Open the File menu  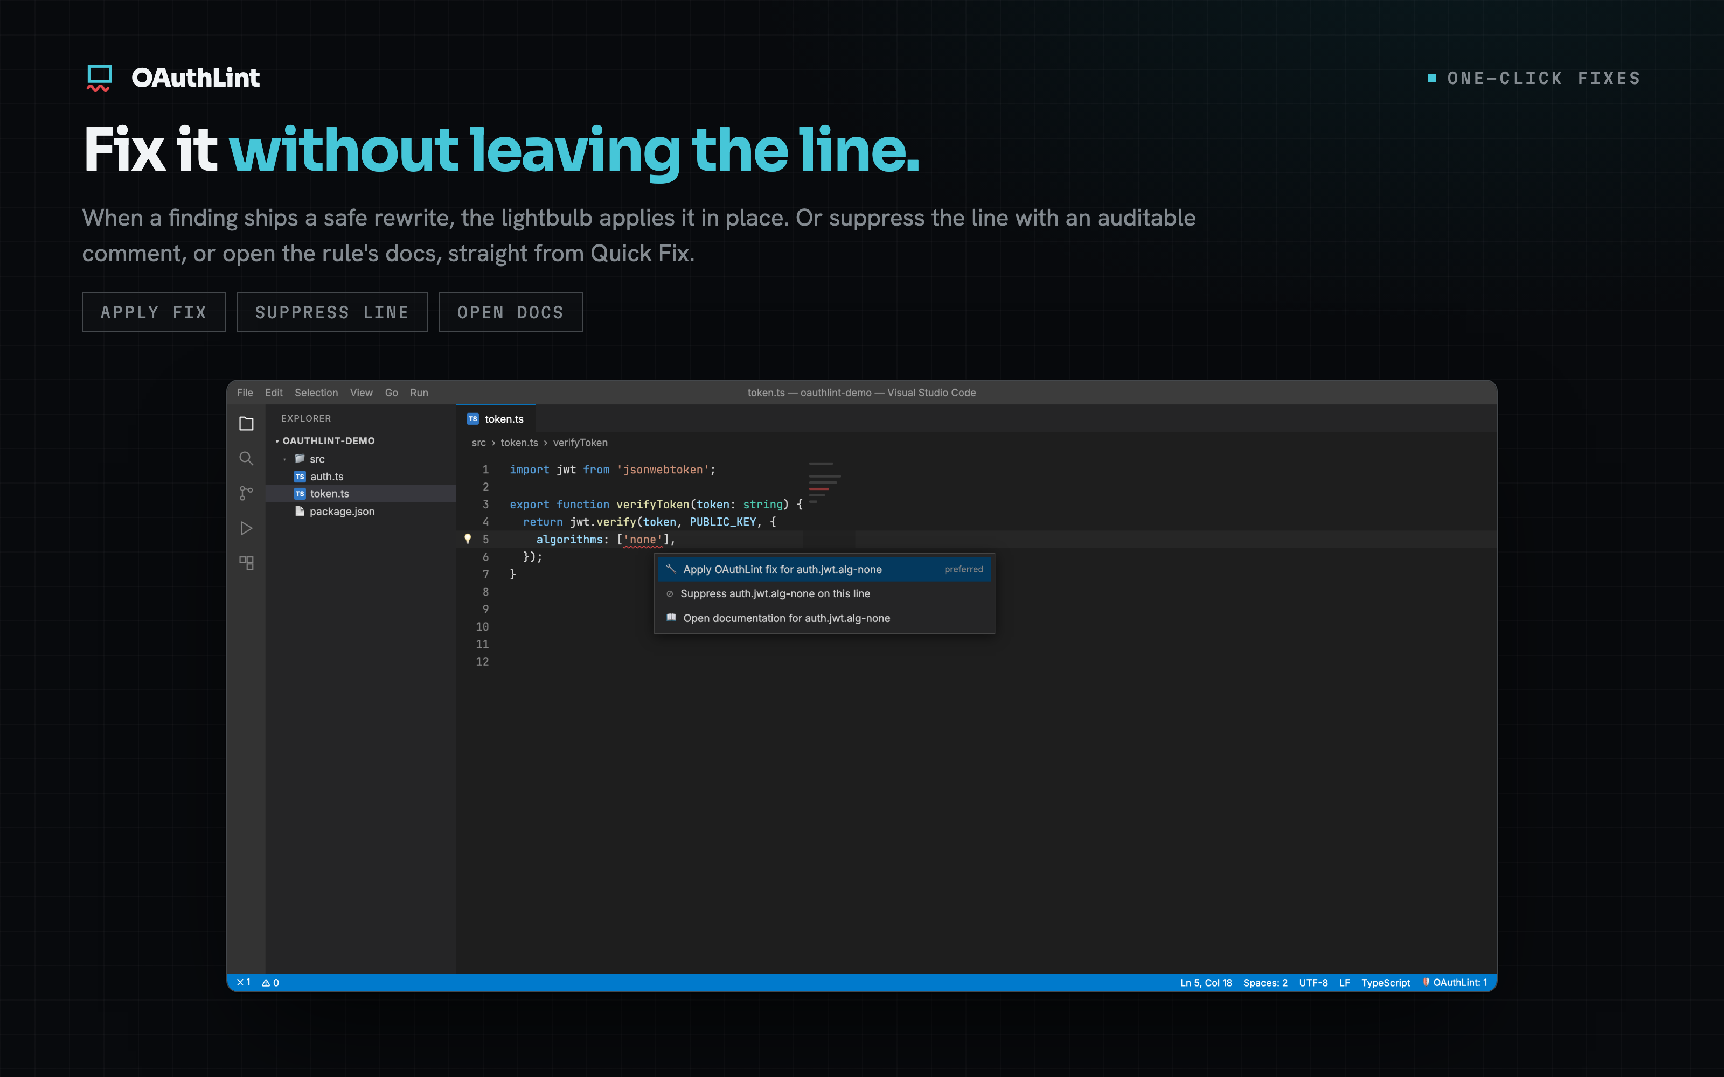[245, 393]
